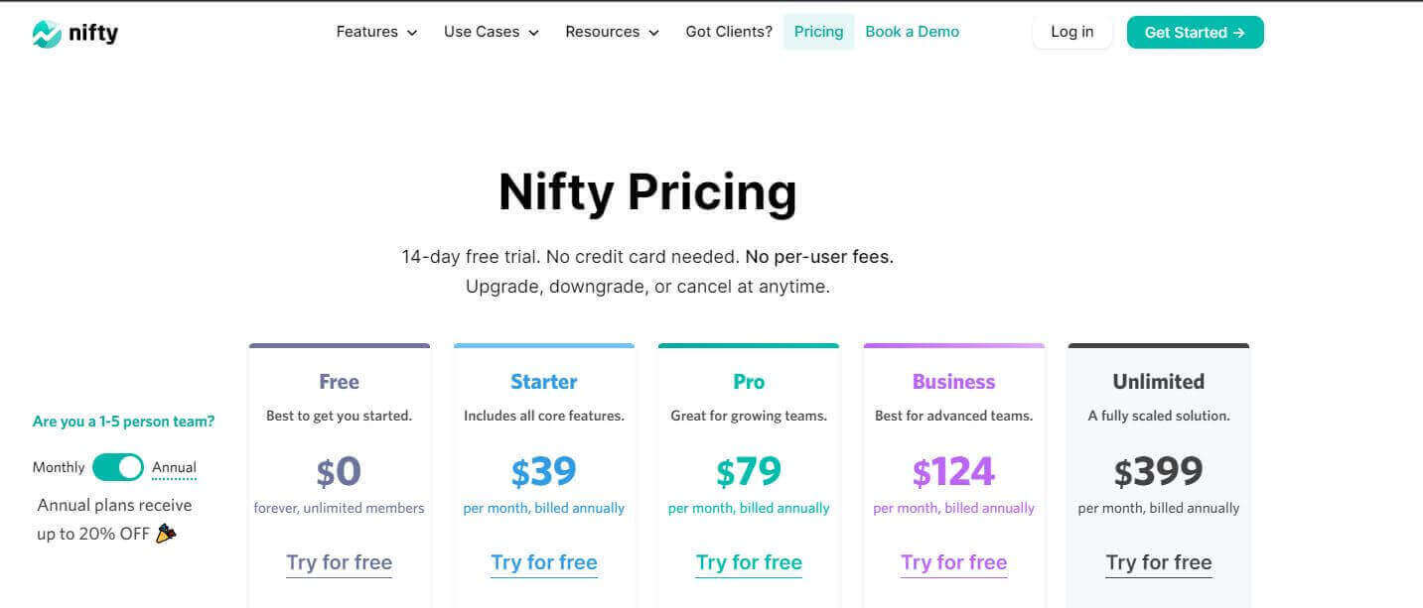Expand the Use Cases dropdown
This screenshot has height=608, width=1423.
point(491,32)
